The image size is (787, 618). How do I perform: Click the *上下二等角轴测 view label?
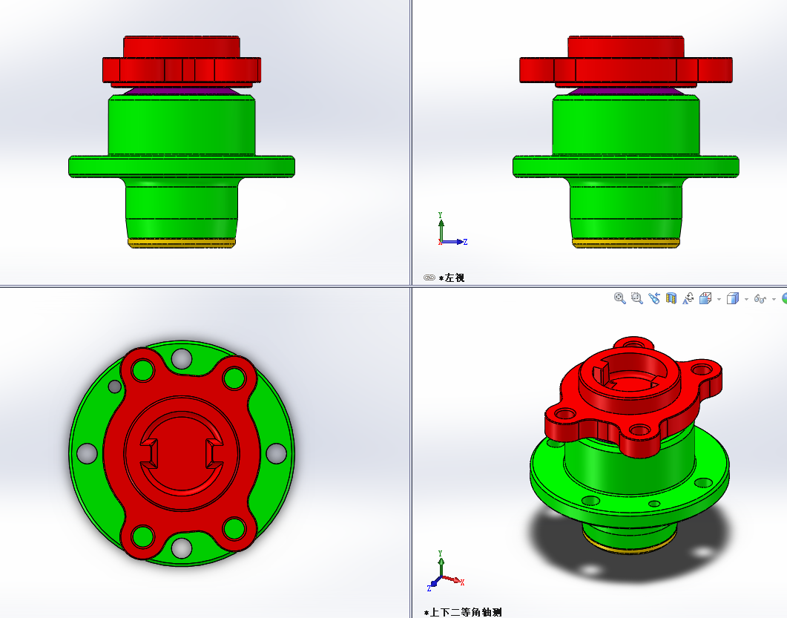pos(463,613)
